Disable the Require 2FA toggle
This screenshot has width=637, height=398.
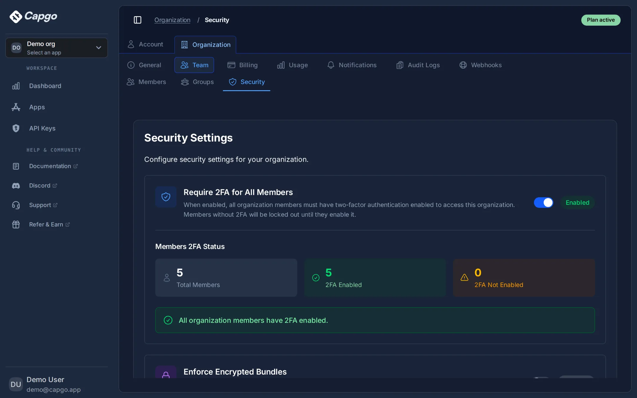(544, 203)
